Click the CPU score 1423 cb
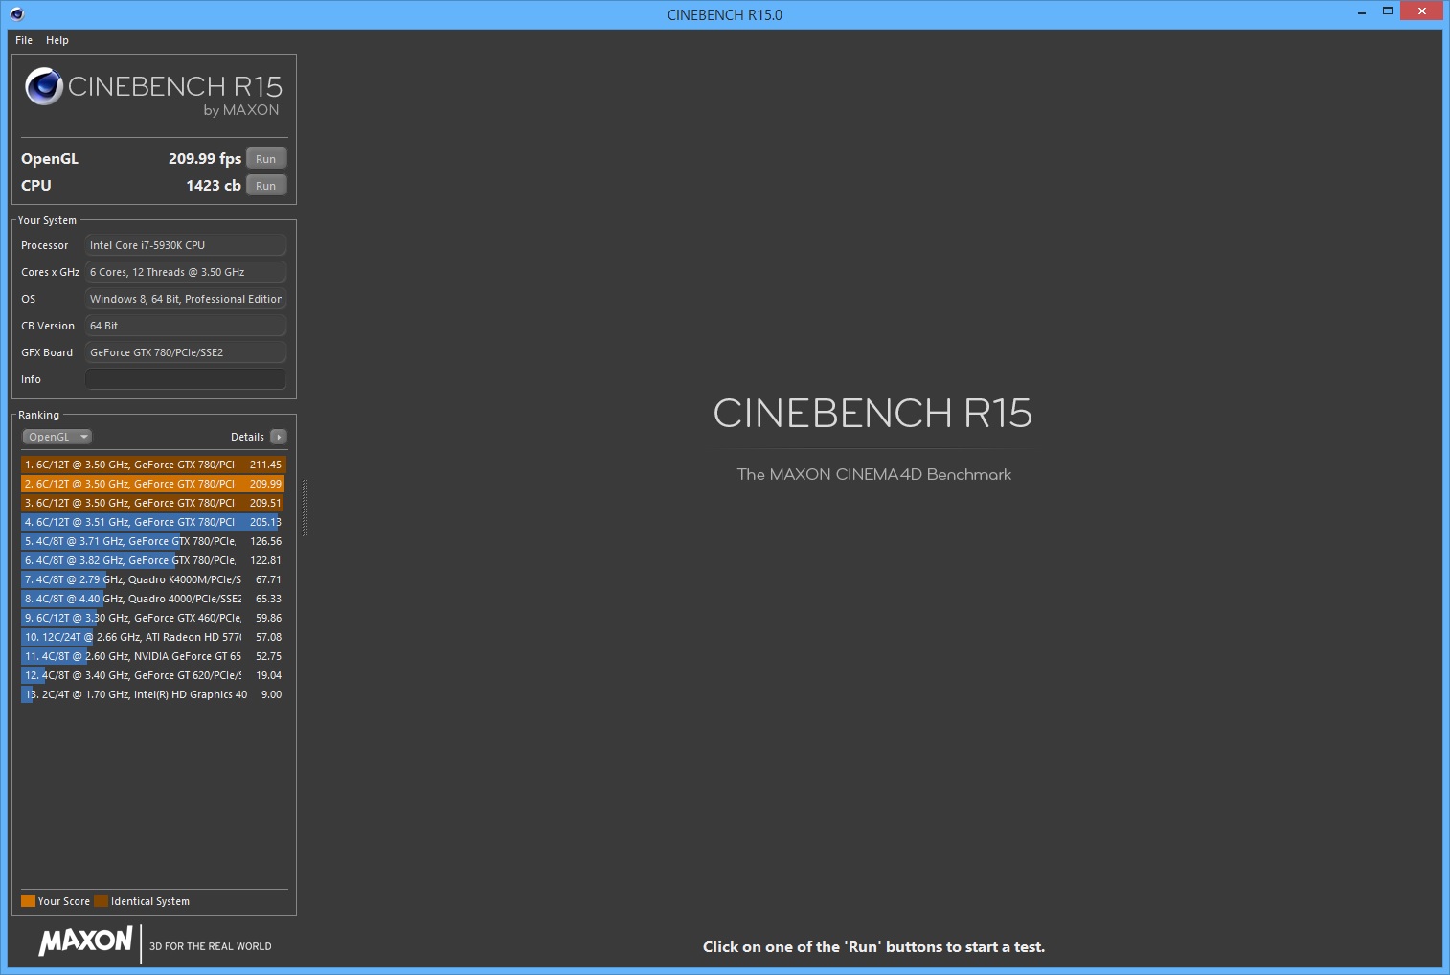The width and height of the screenshot is (1450, 975). click(214, 186)
